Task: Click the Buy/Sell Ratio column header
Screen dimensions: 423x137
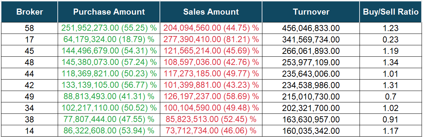Action: point(391,12)
